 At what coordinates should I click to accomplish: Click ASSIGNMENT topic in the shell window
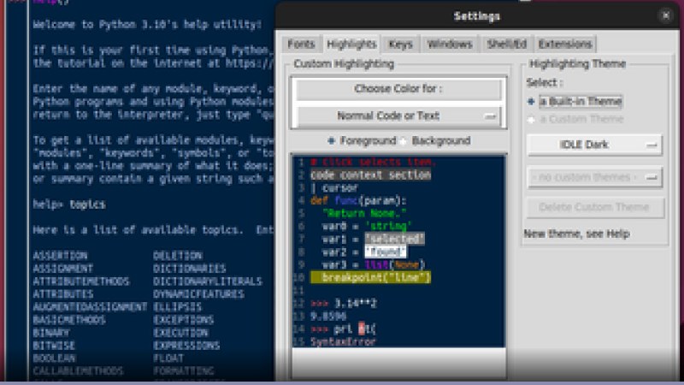[x=62, y=269]
